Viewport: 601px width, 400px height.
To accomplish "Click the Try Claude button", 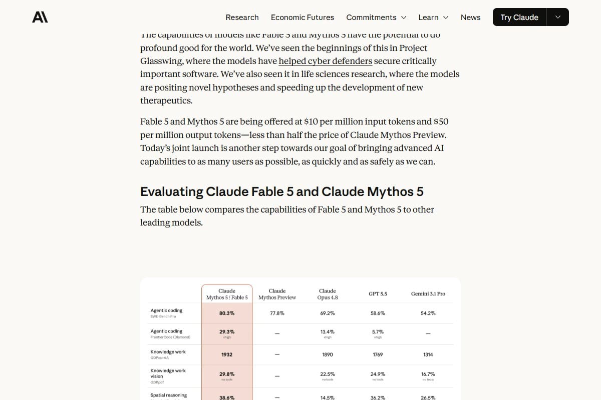I will 519,17.
